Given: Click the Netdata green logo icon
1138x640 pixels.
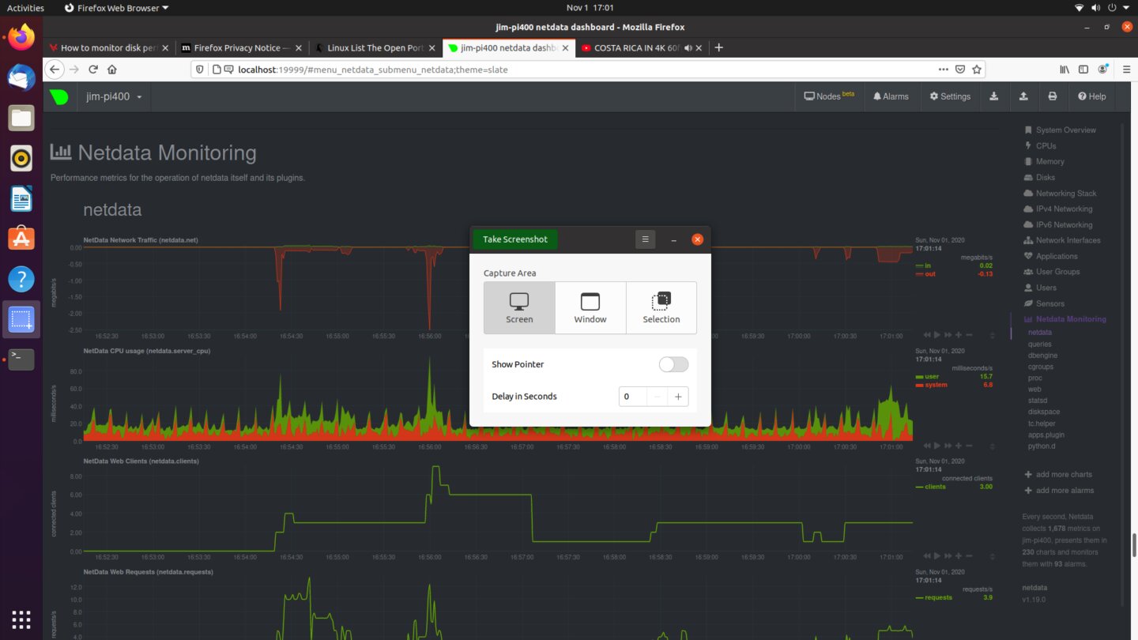Looking at the screenshot, I should coord(59,96).
